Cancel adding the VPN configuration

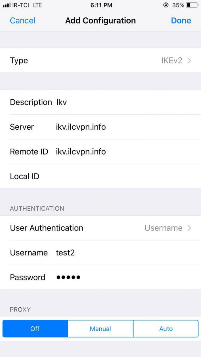[23, 21]
